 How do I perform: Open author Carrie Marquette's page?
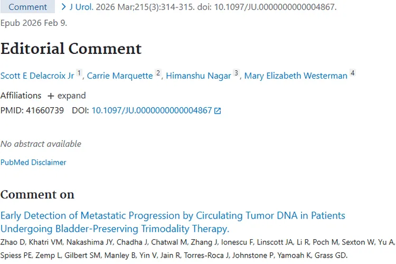120,76
